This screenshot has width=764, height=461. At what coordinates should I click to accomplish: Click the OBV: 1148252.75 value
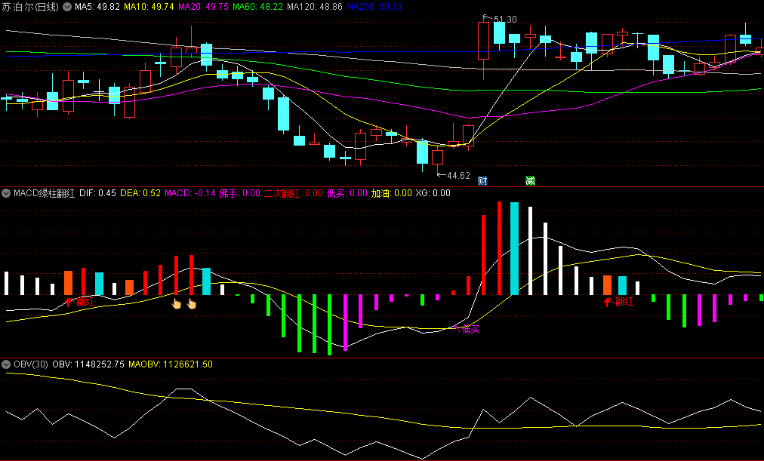tap(88, 364)
